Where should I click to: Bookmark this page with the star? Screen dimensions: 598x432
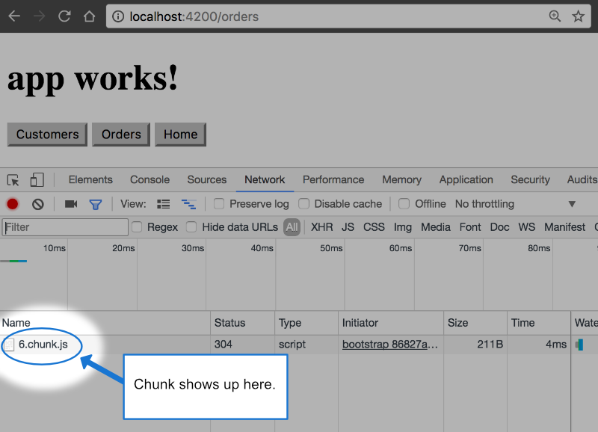click(578, 16)
